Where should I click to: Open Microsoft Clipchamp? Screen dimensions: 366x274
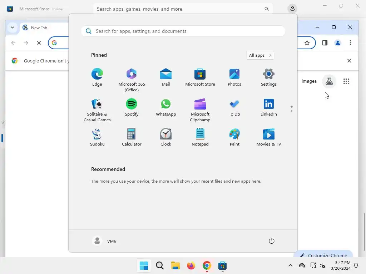(x=200, y=110)
